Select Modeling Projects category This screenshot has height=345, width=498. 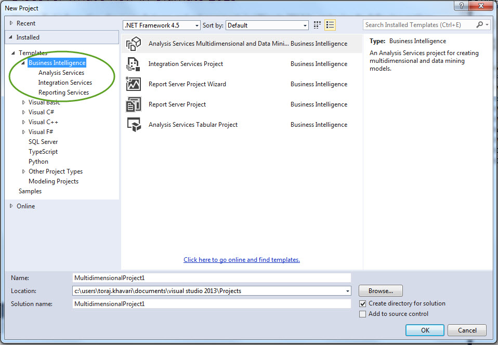coord(54,181)
